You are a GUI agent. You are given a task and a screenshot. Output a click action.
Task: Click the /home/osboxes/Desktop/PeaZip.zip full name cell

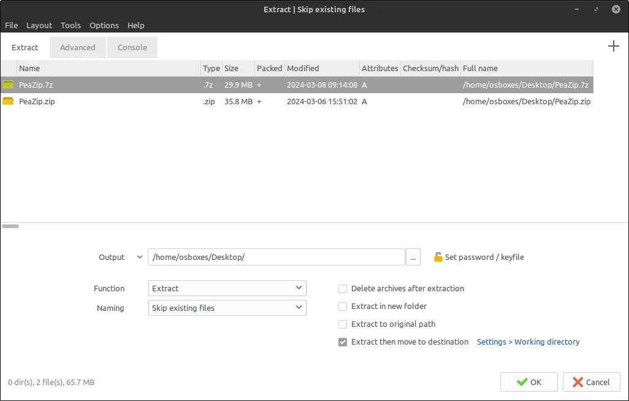[x=527, y=102]
